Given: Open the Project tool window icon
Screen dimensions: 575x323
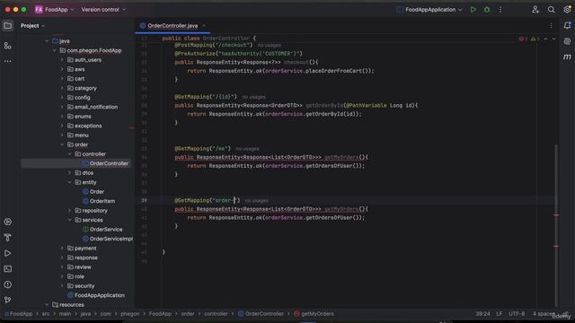Looking at the screenshot, I should pos(7,26).
